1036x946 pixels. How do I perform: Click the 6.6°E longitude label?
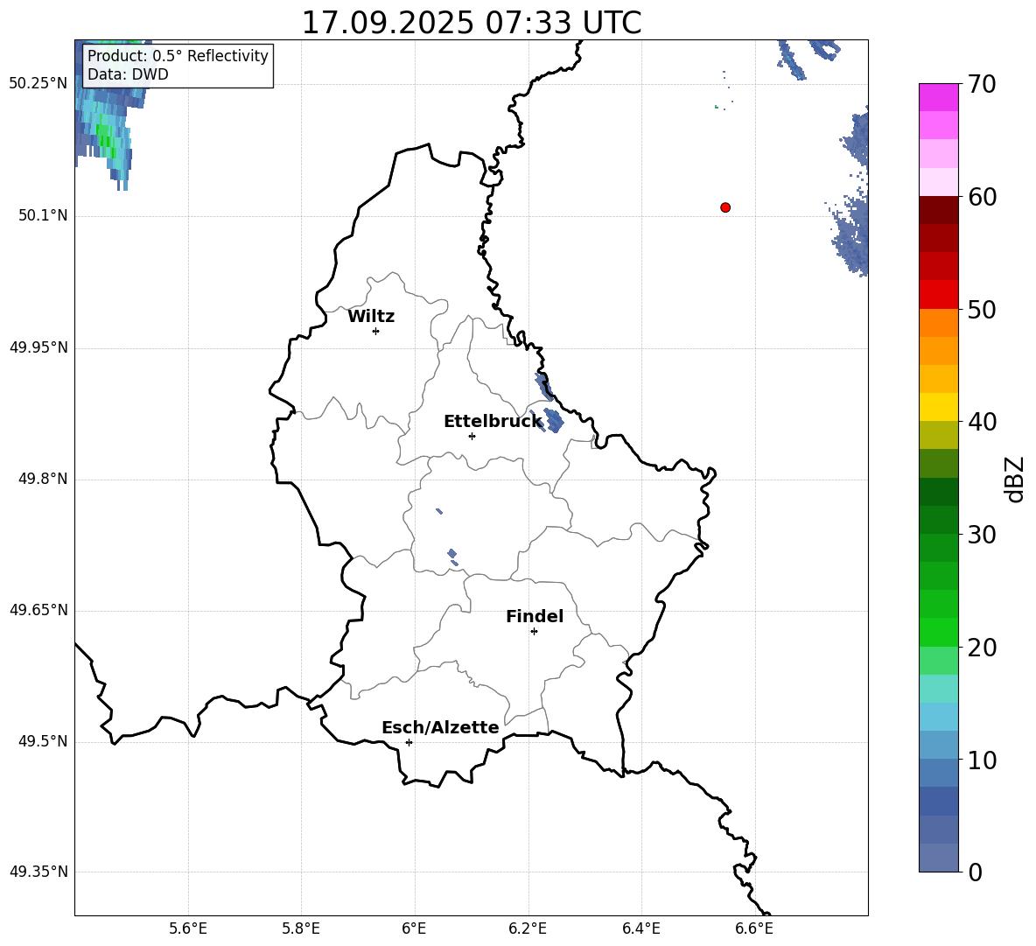(754, 928)
